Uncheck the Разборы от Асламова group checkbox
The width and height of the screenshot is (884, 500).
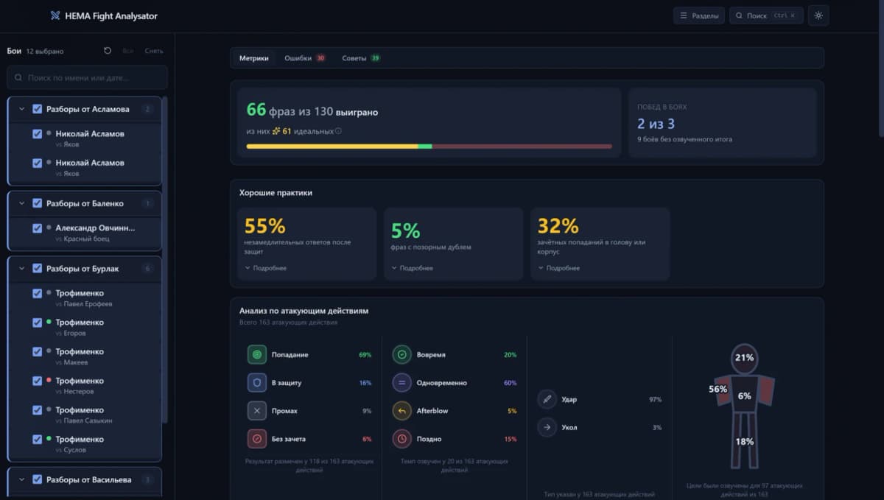(38, 109)
